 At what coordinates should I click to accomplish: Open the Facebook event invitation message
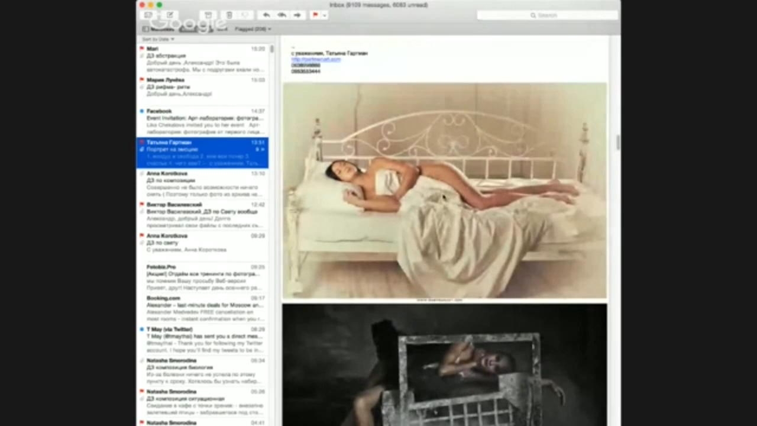pos(203,122)
